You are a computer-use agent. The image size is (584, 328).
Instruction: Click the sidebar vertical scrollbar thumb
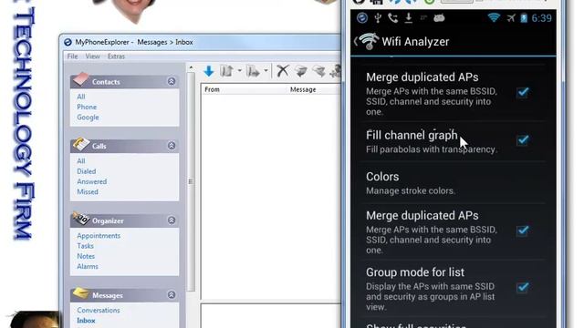tap(191, 181)
